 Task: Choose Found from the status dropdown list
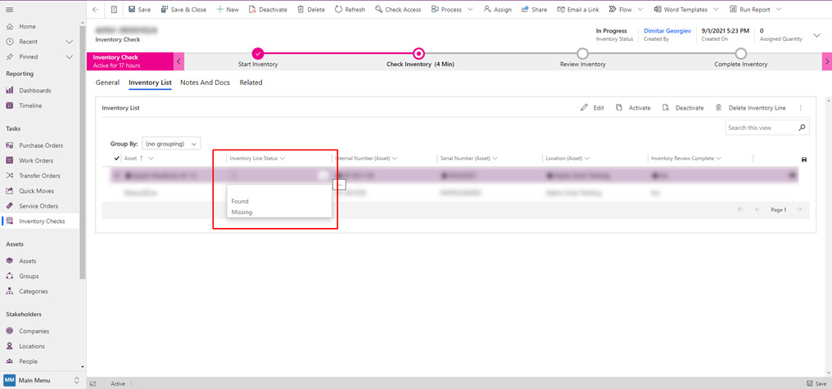pyautogui.click(x=240, y=201)
